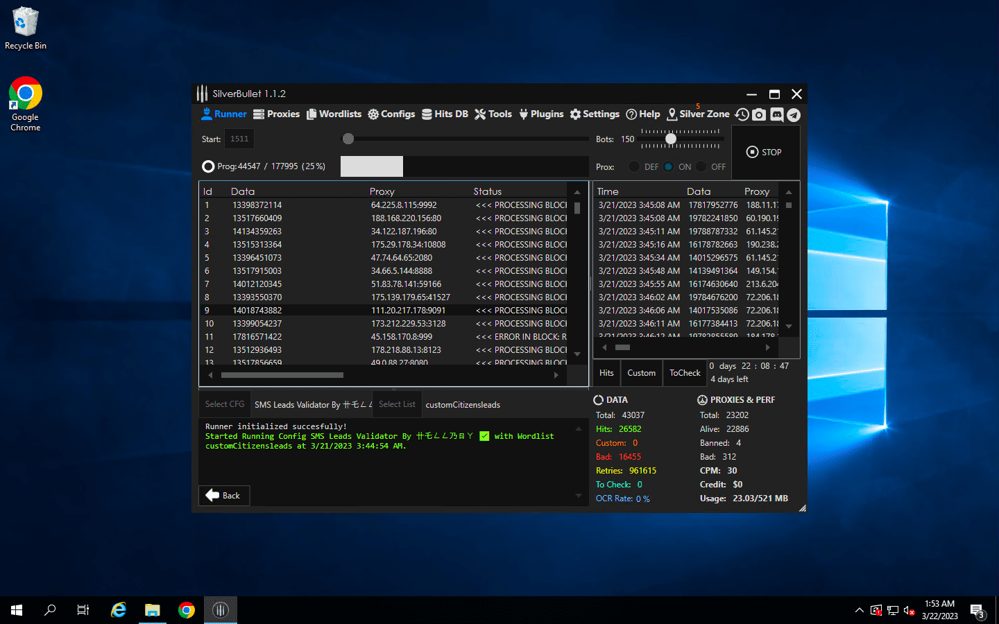
Task: Open Task View on taskbar
Action: [83, 610]
